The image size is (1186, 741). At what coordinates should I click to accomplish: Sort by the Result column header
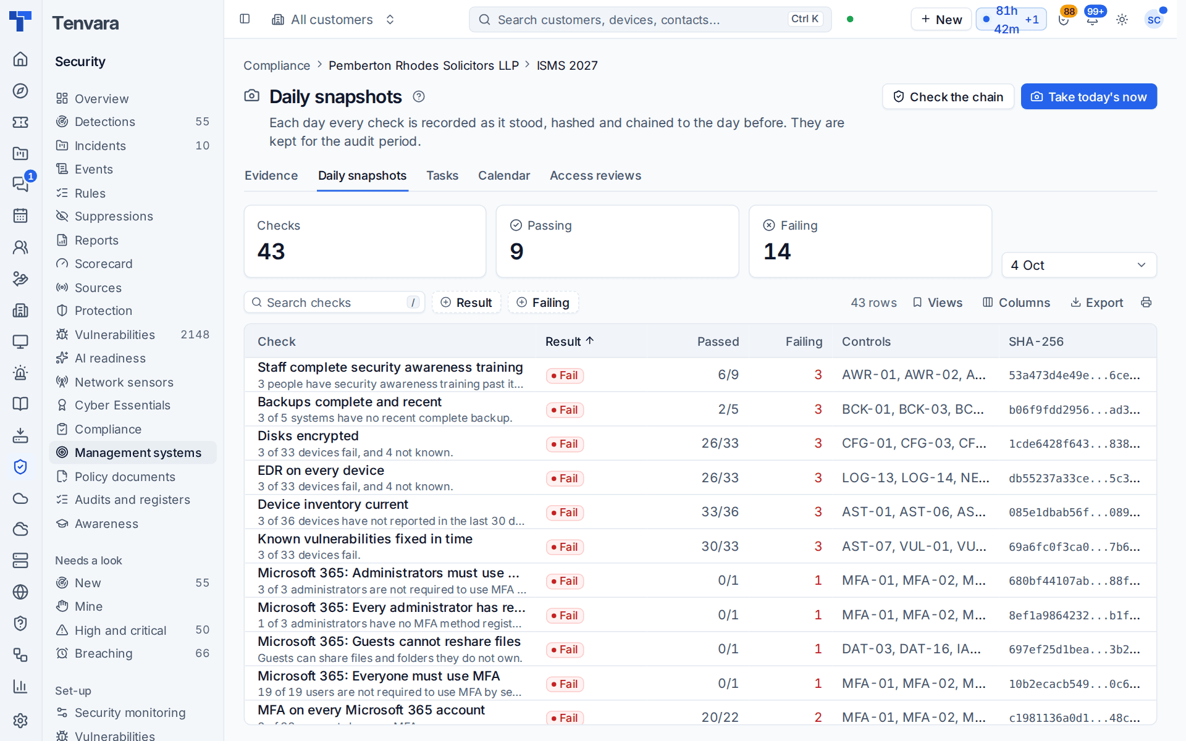click(569, 341)
